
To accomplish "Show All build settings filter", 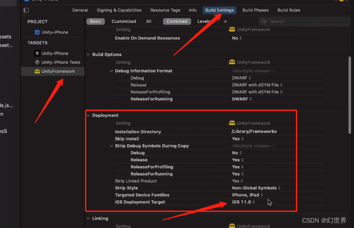I will [148, 21].
